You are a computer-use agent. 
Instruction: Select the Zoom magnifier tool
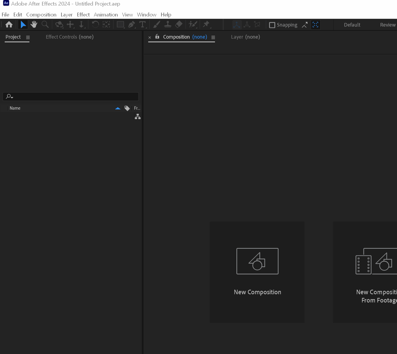[45, 25]
